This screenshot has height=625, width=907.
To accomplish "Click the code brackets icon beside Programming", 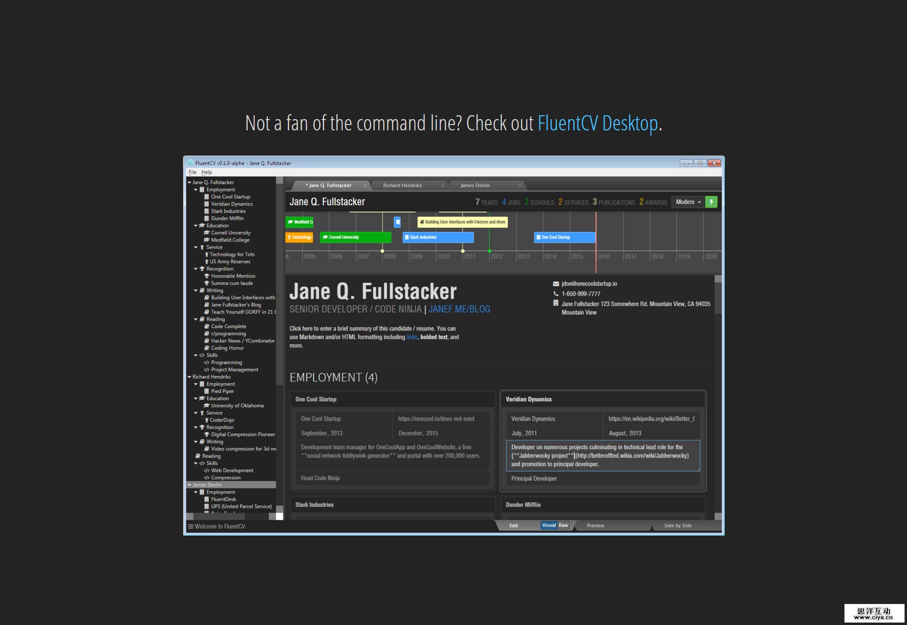I will pos(207,362).
